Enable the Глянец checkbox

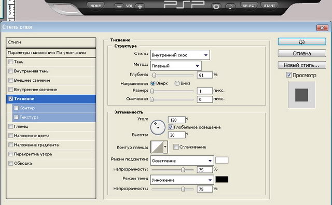[10, 126]
